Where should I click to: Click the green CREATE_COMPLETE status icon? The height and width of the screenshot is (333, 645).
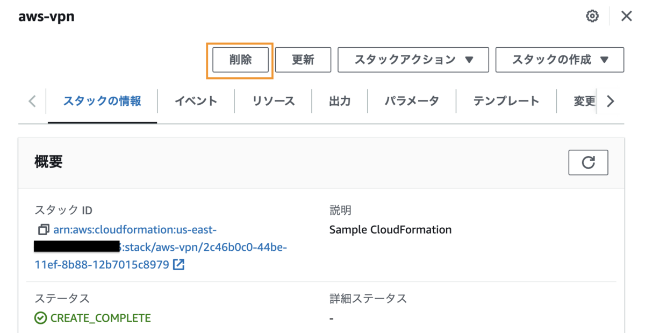(x=40, y=318)
